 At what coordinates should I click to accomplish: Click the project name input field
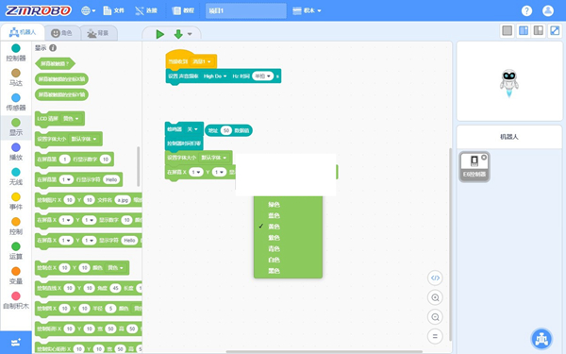click(x=246, y=10)
